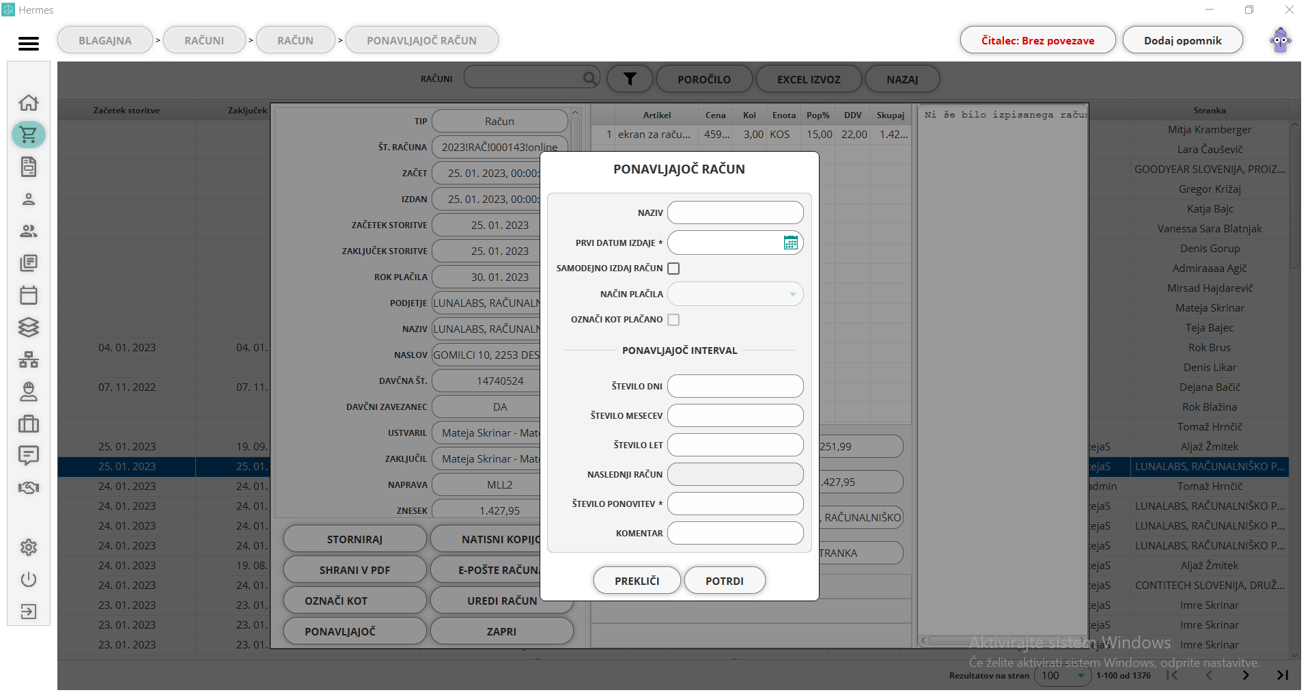
Task: Go to the previous results page arrow
Action: click(x=1209, y=675)
